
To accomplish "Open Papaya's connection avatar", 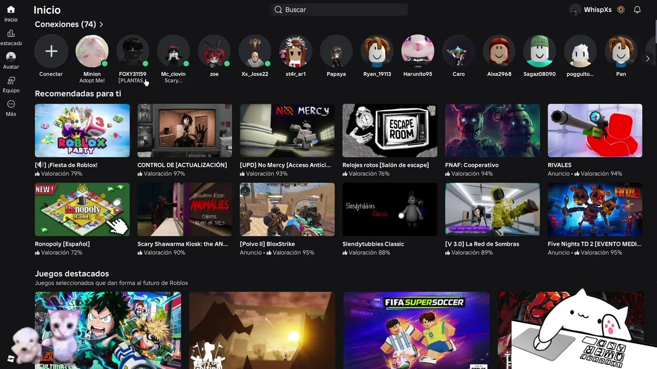I will 336,51.
